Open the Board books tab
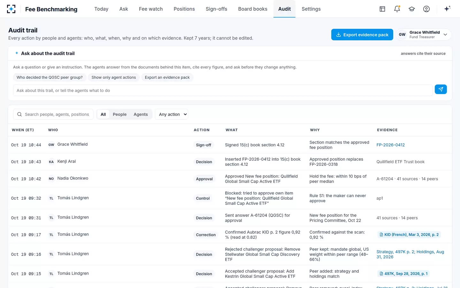 point(253,9)
